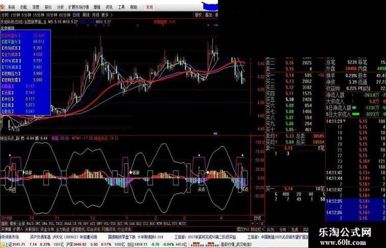Open the 行业资讯 tab
The image size is (386, 248).
pos(124,229)
